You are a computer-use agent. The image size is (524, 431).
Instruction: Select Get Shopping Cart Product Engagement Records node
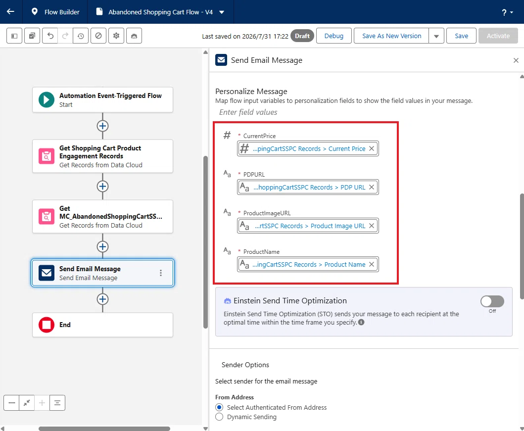[x=102, y=156]
